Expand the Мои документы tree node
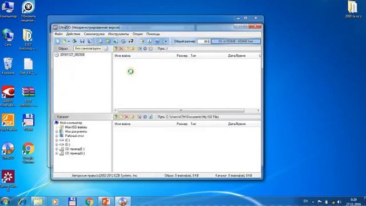The height and width of the screenshot is (206, 366). (57, 132)
